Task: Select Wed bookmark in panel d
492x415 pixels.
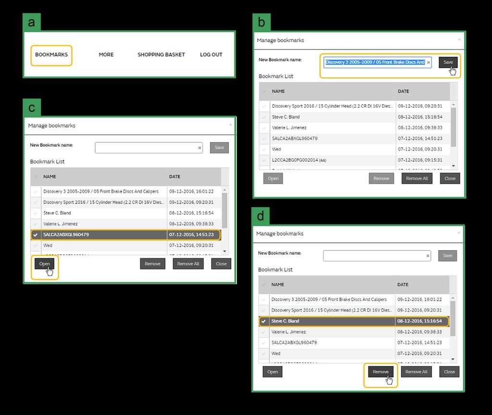Action: point(276,353)
